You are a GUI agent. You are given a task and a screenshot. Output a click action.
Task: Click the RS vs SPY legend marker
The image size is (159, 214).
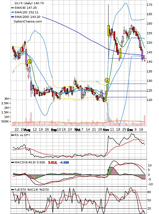(12, 135)
